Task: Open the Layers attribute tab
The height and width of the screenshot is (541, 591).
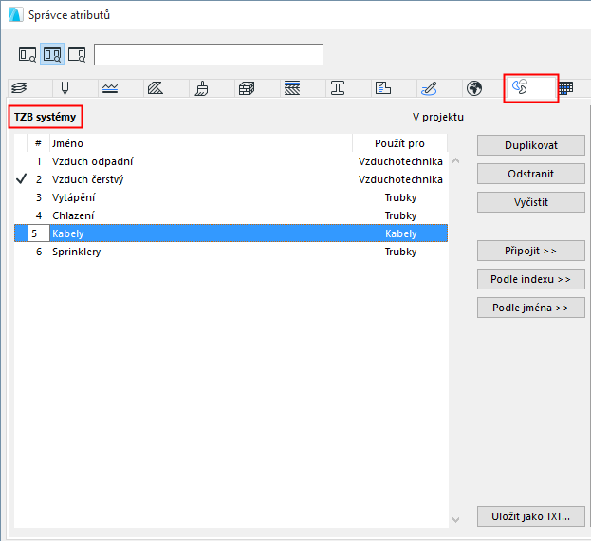Action: (19, 88)
